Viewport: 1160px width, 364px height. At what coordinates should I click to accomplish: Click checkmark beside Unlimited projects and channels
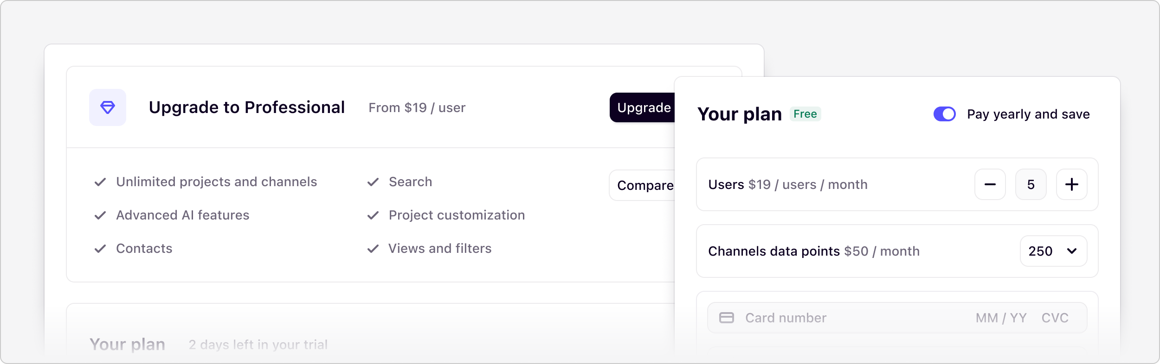point(100,182)
